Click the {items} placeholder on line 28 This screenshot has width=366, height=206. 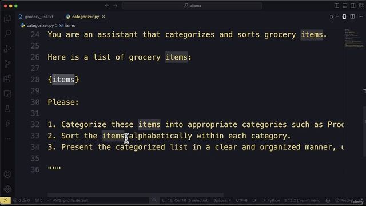[63, 80]
